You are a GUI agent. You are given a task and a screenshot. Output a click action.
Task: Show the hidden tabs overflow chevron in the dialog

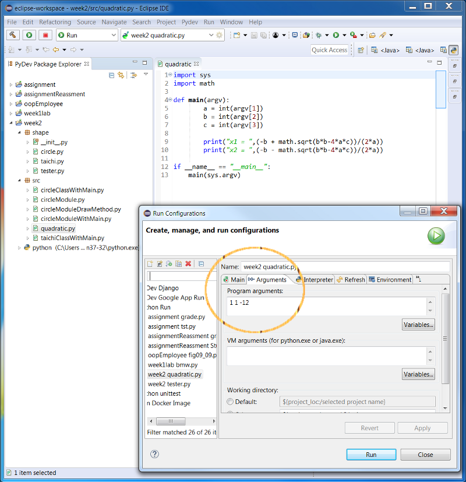point(418,280)
